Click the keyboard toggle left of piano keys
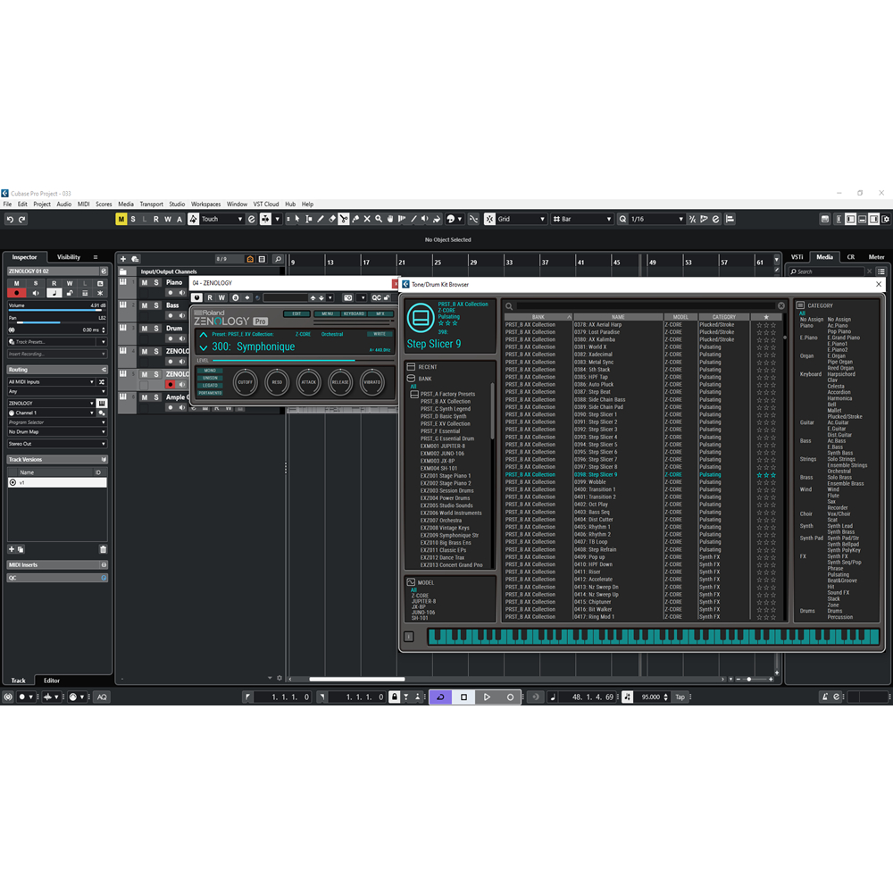Viewport: 893px width, 893px height. [409, 637]
